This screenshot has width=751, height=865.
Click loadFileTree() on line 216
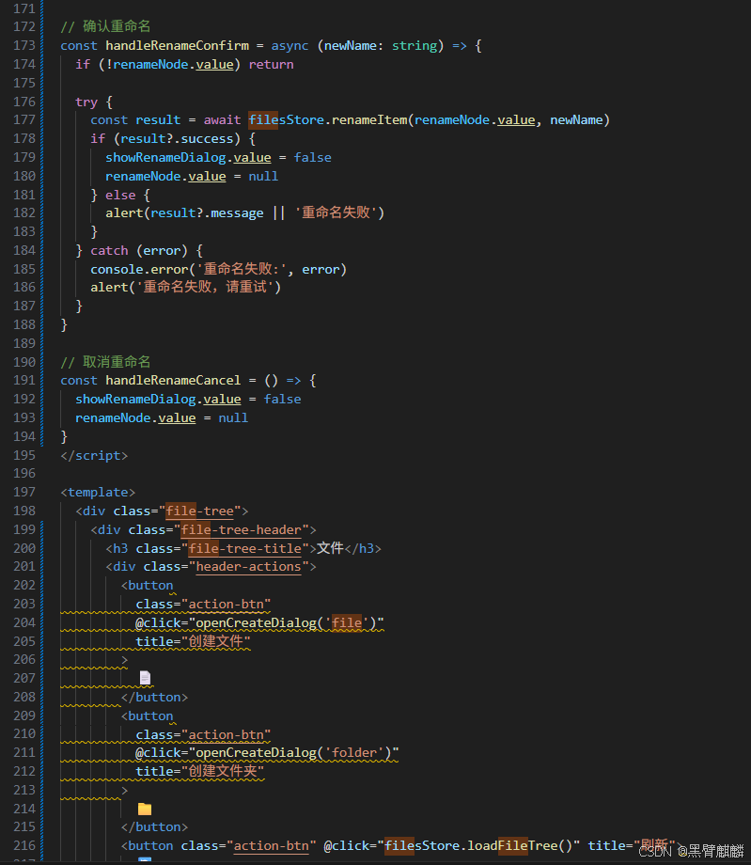coord(520,846)
